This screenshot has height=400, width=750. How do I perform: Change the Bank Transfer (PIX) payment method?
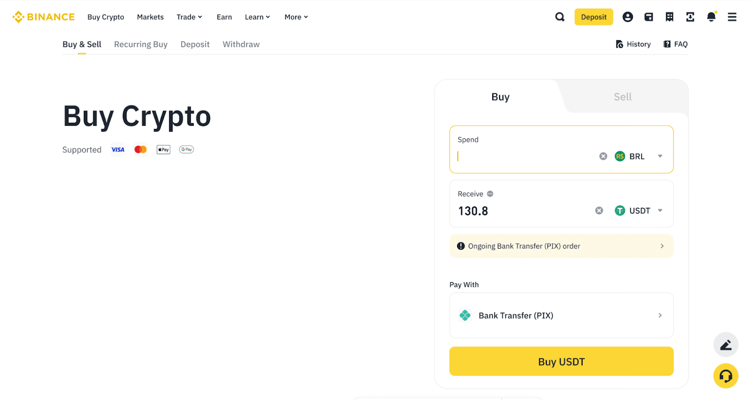click(561, 316)
